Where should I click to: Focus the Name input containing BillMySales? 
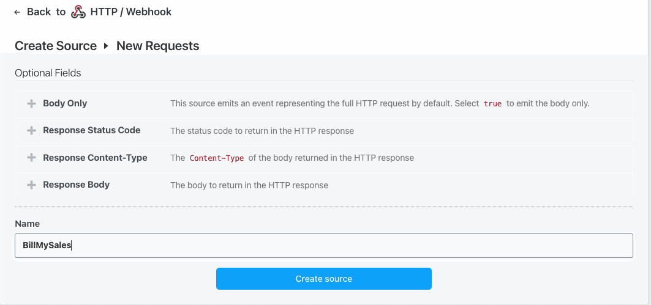323,246
